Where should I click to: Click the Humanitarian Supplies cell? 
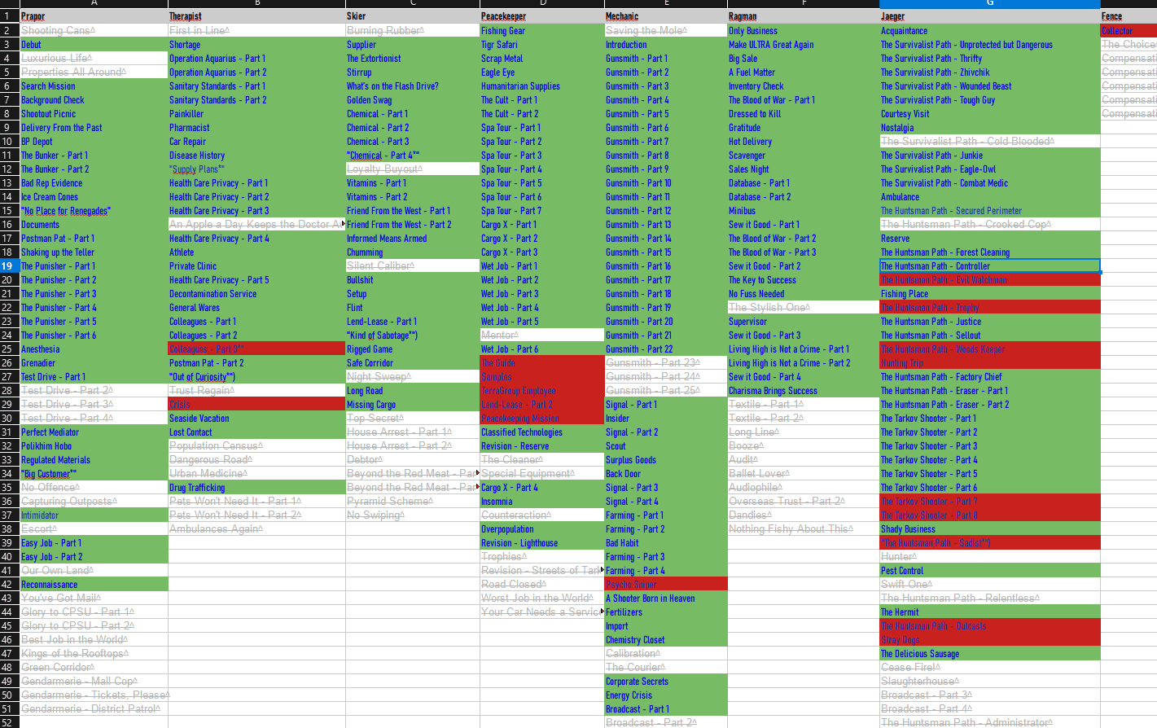541,86
